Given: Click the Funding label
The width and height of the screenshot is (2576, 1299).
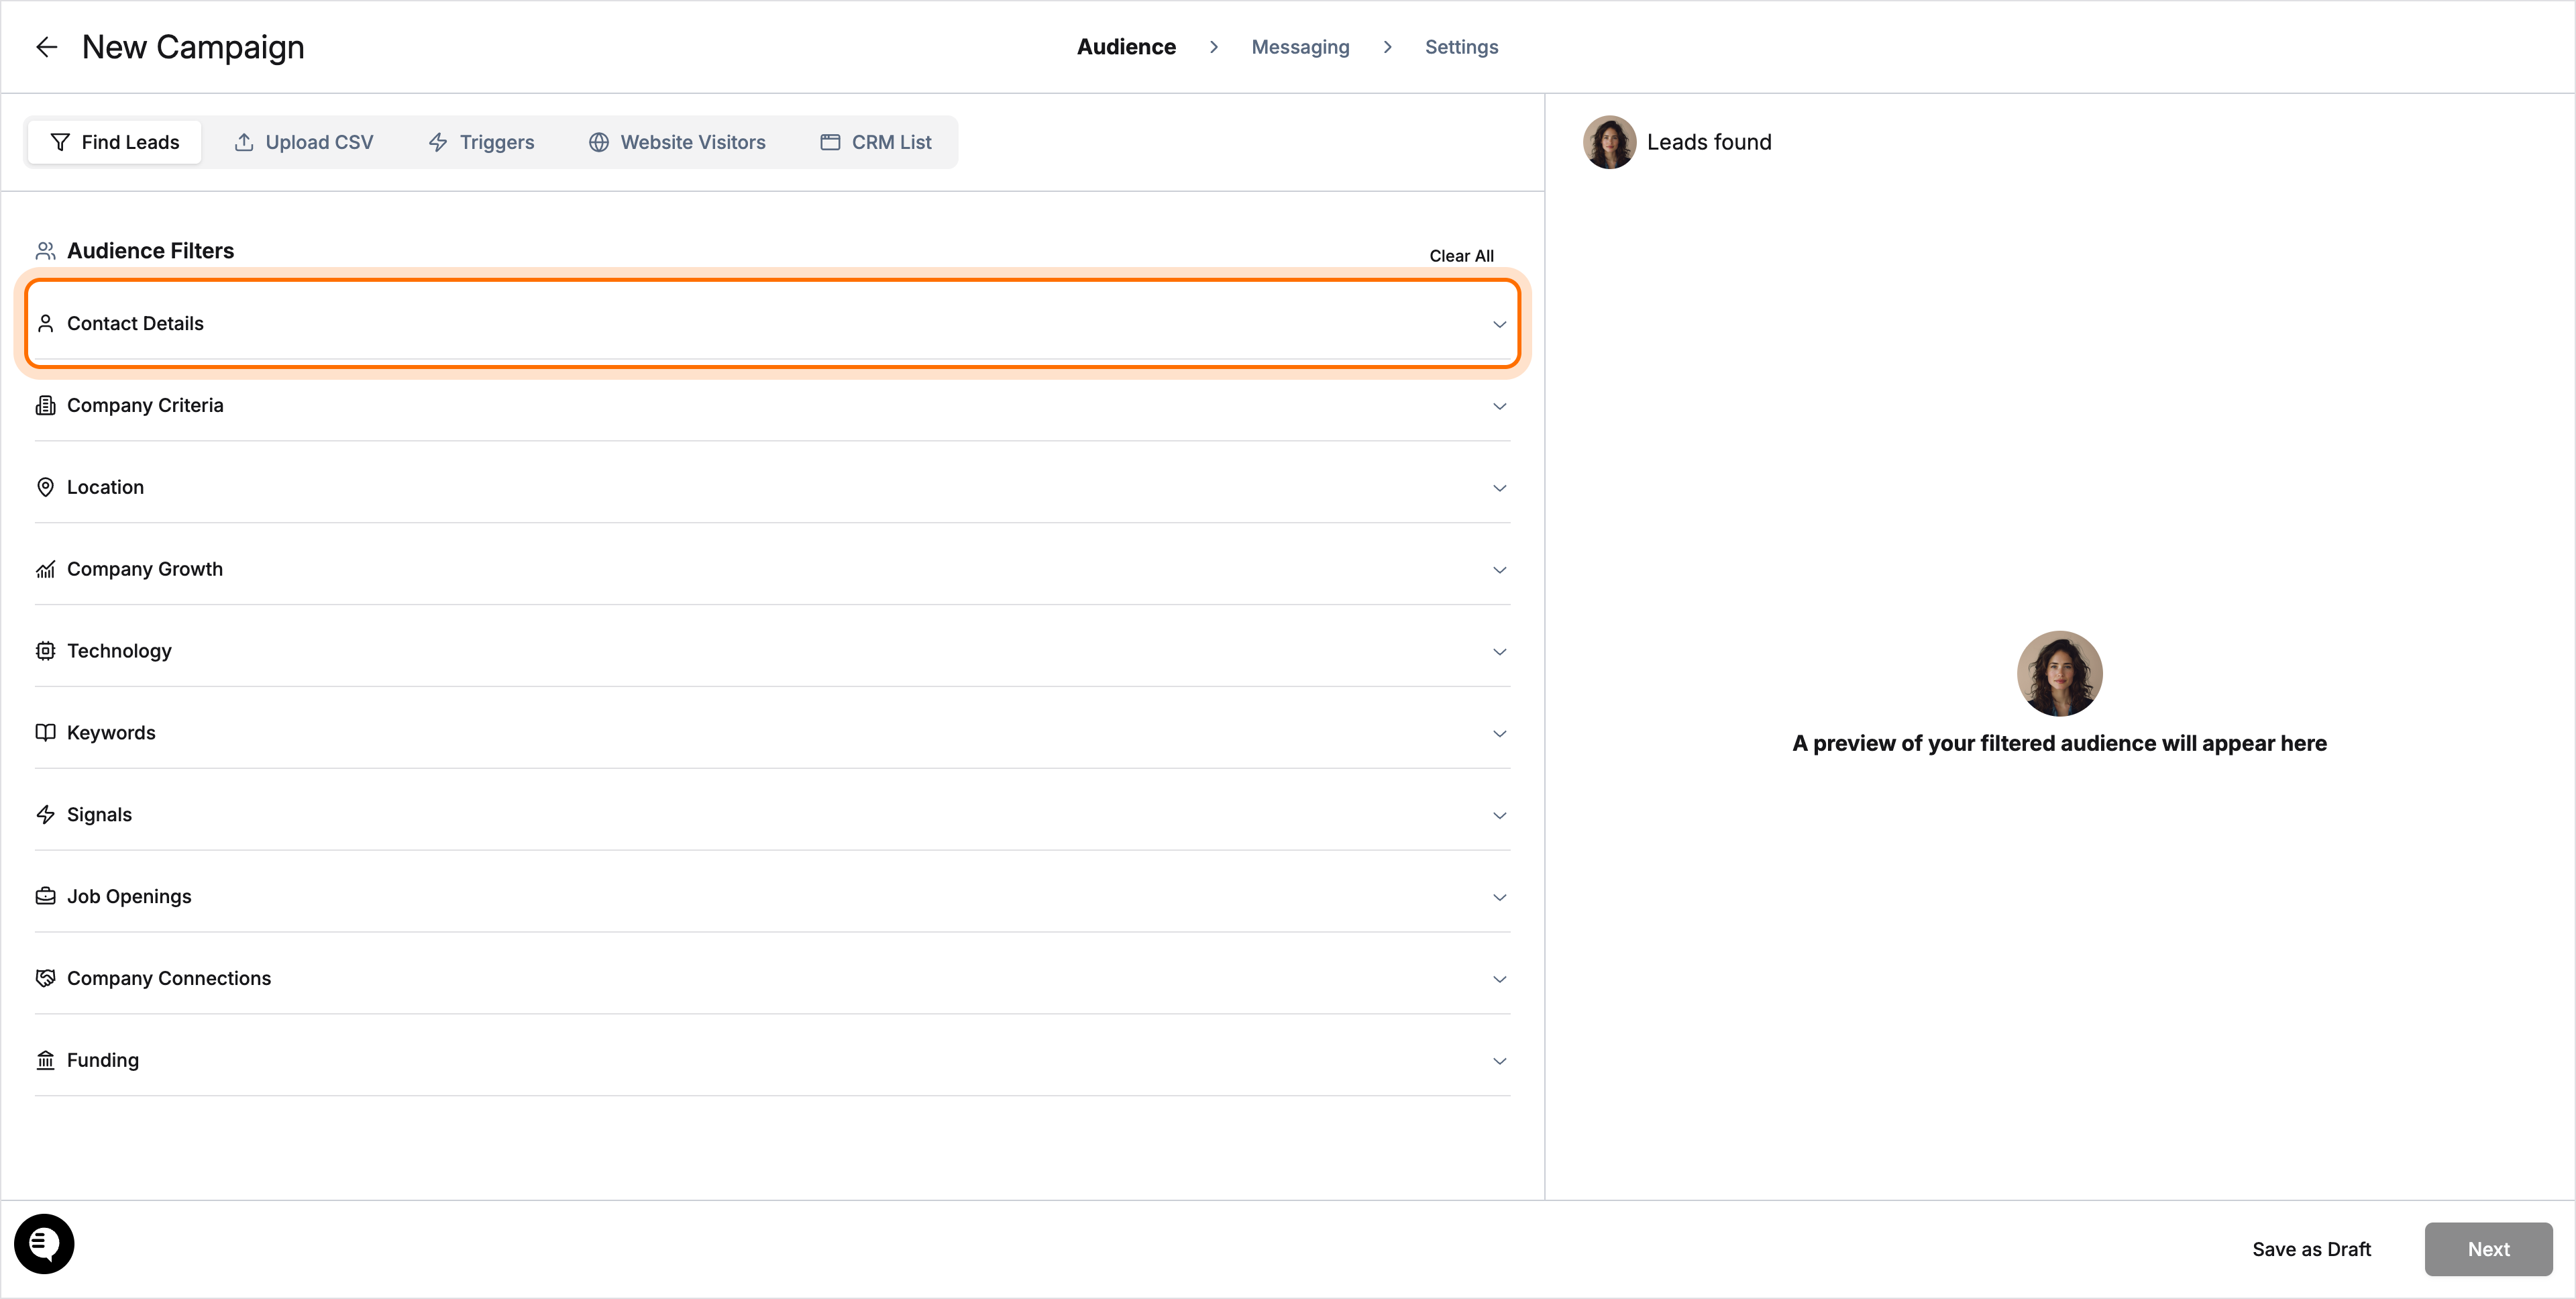Looking at the screenshot, I should pyautogui.click(x=103, y=1060).
